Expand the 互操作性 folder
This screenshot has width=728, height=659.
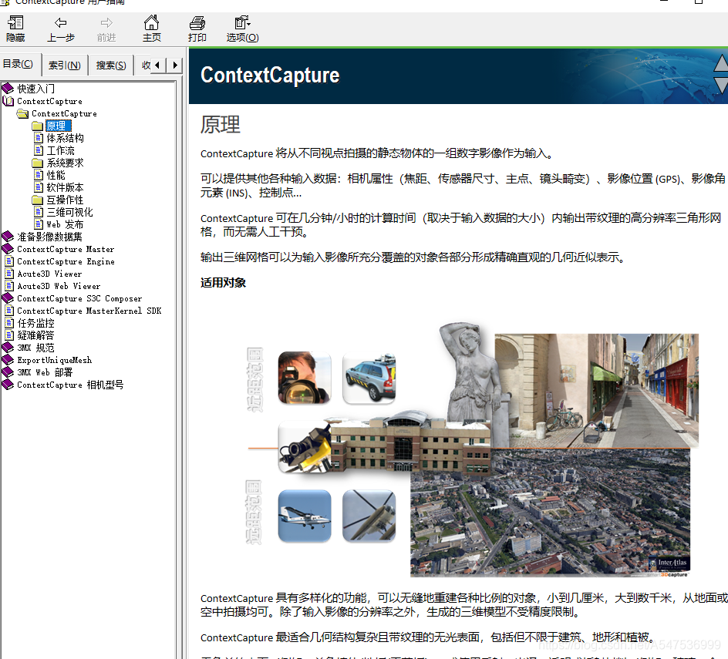point(38,200)
